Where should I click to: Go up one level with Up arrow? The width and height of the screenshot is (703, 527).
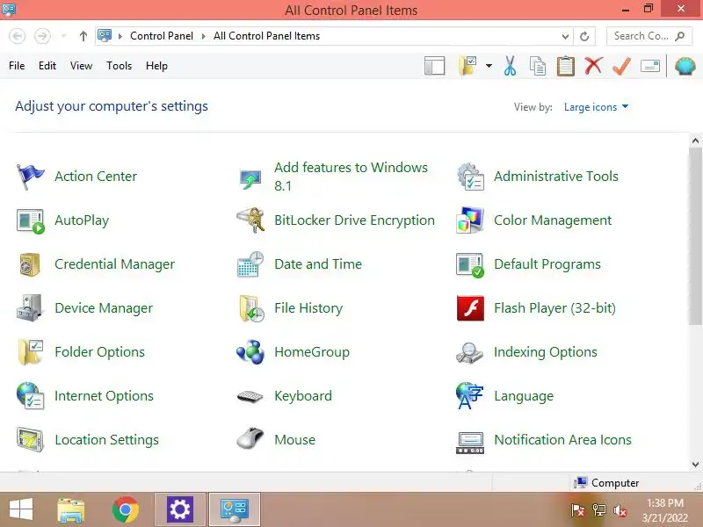(x=83, y=36)
